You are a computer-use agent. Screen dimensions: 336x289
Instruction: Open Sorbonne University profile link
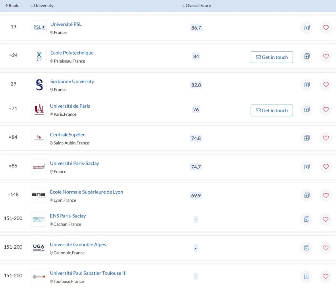(x=72, y=81)
